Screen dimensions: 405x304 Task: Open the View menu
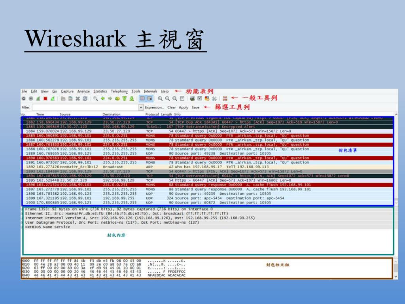pos(44,91)
